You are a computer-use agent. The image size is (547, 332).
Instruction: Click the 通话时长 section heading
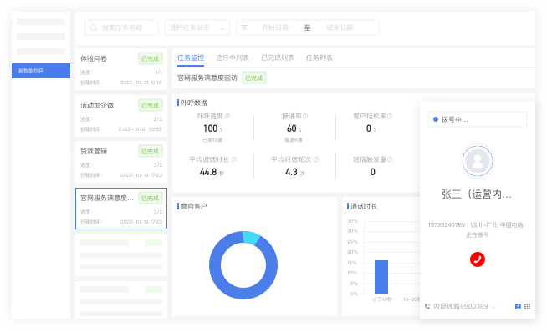click(364, 206)
